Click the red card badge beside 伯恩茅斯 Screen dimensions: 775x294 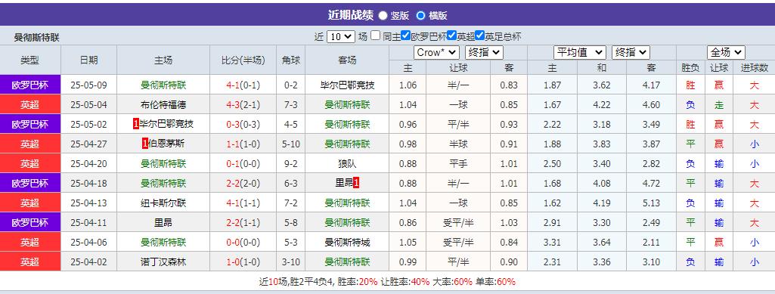[145, 144]
